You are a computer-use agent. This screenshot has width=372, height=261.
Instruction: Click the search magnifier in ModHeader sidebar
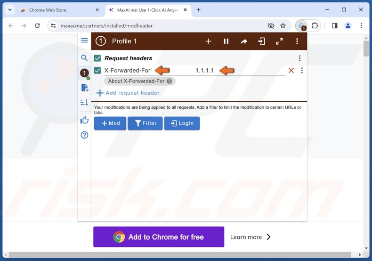coord(84,58)
